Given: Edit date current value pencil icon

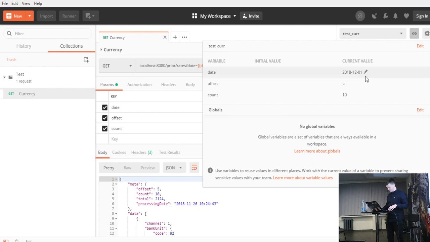Looking at the screenshot, I should (x=366, y=72).
